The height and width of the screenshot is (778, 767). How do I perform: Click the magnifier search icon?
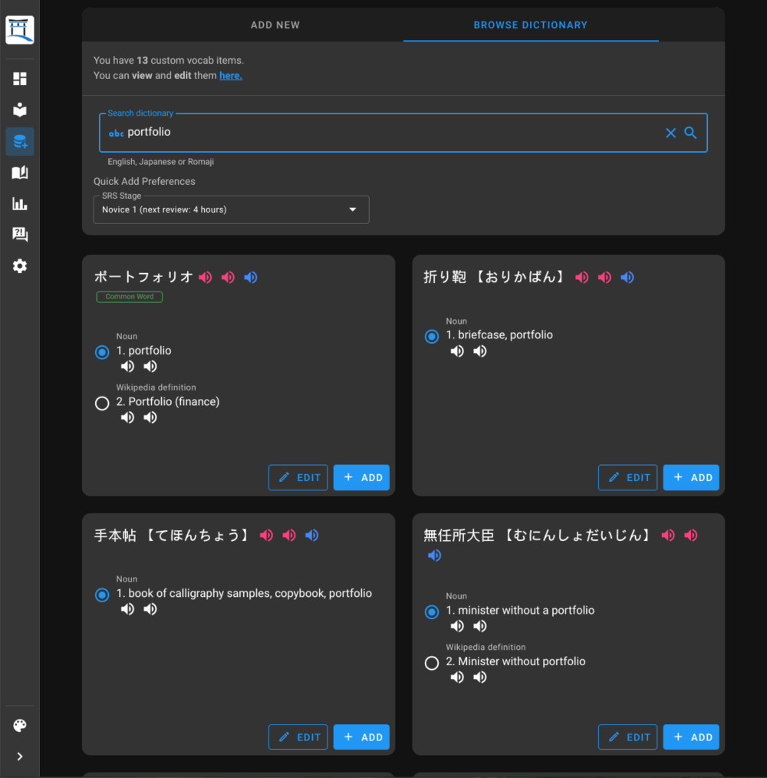coord(690,133)
